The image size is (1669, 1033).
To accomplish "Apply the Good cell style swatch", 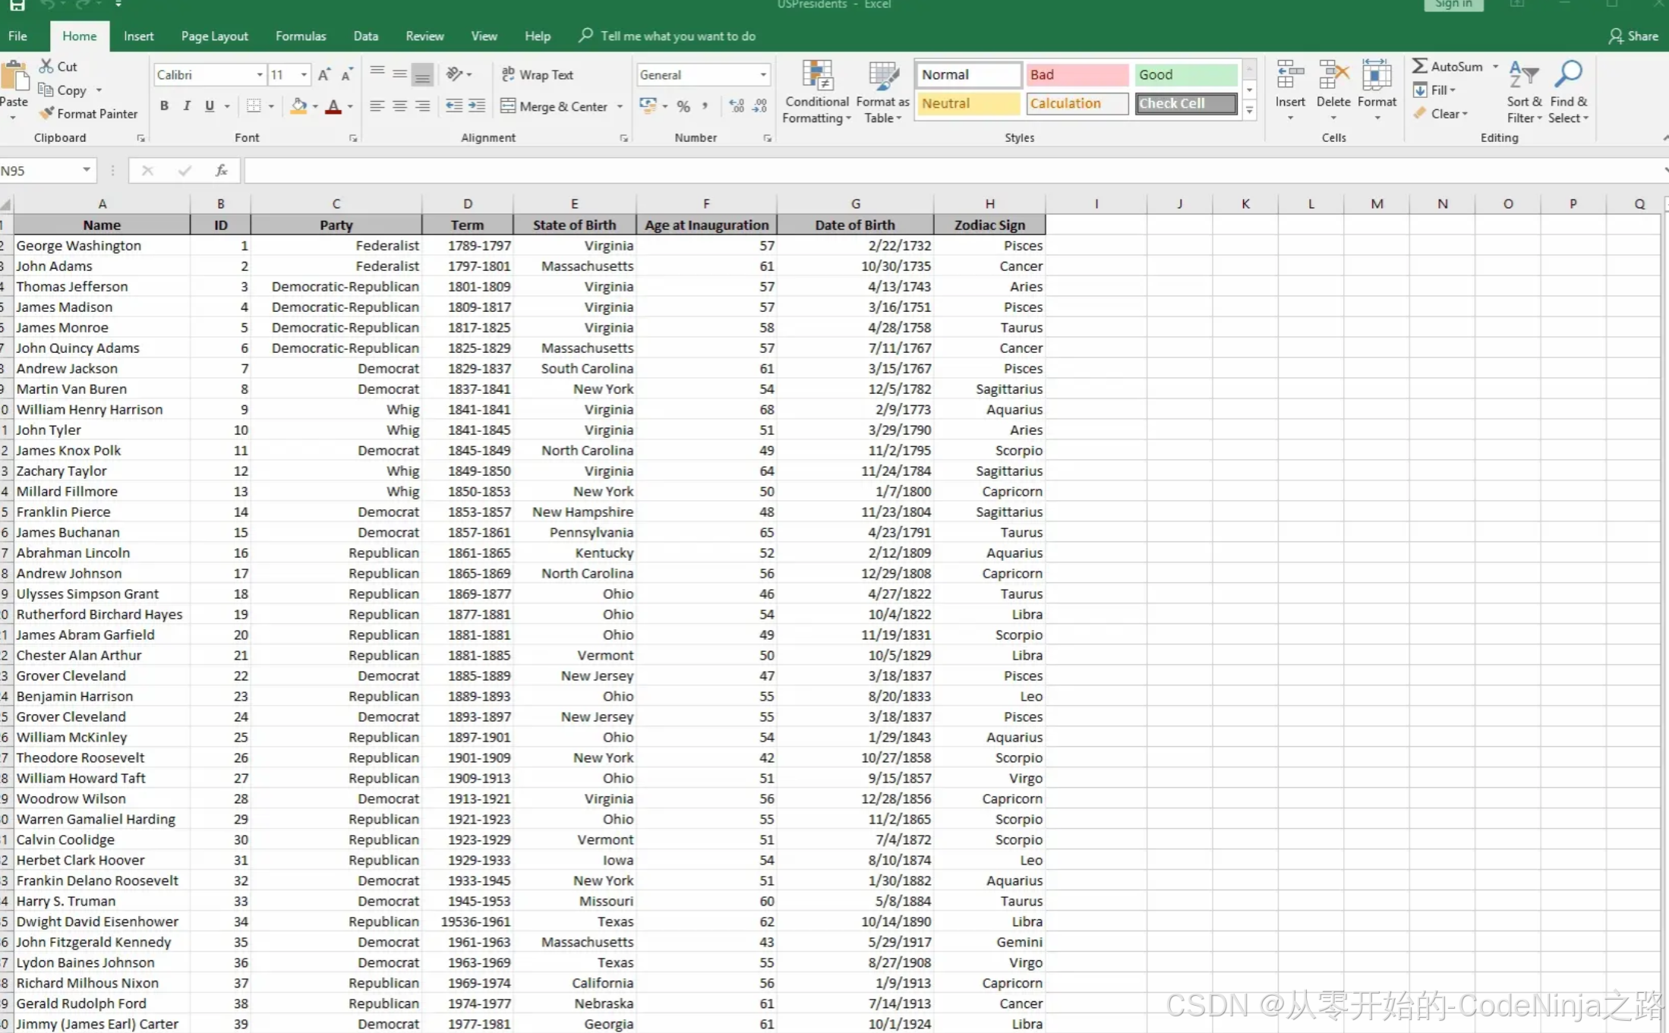I will [1185, 74].
